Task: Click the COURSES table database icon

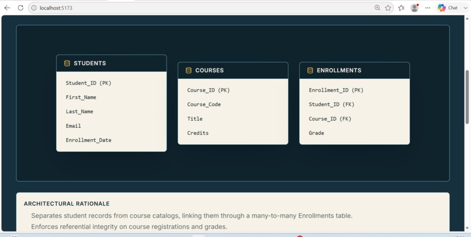Action: [189, 71]
